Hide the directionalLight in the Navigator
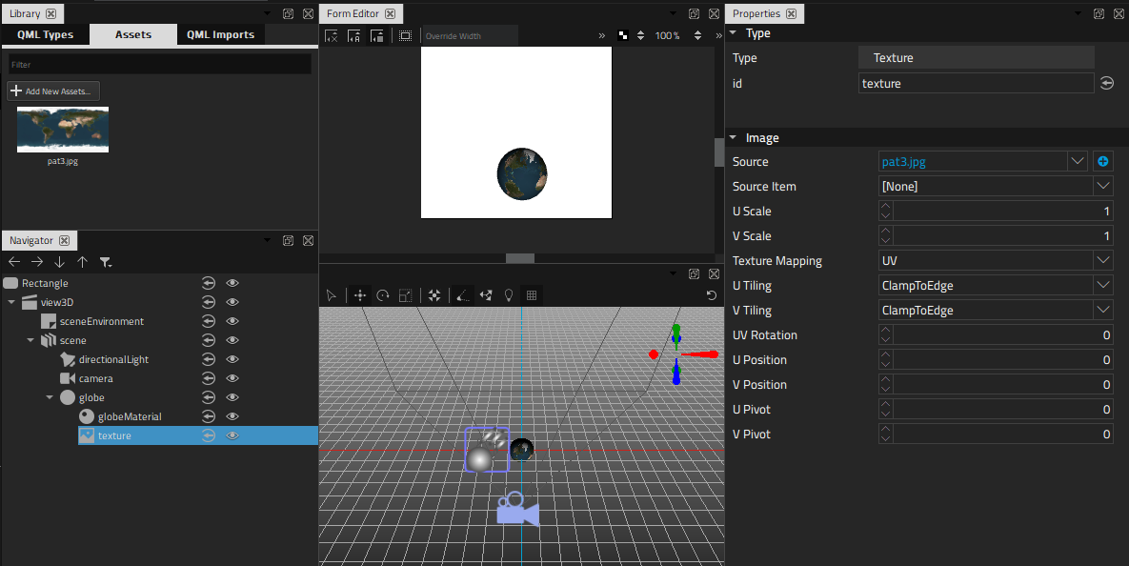The width and height of the screenshot is (1129, 566). pyautogui.click(x=232, y=359)
